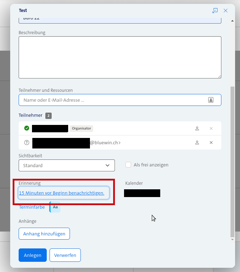Click the person icon for bluewin.ch participant
The image size is (240, 272).
pyautogui.click(x=197, y=143)
